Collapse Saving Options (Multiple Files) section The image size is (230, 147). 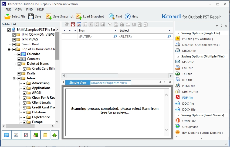coord(178,57)
